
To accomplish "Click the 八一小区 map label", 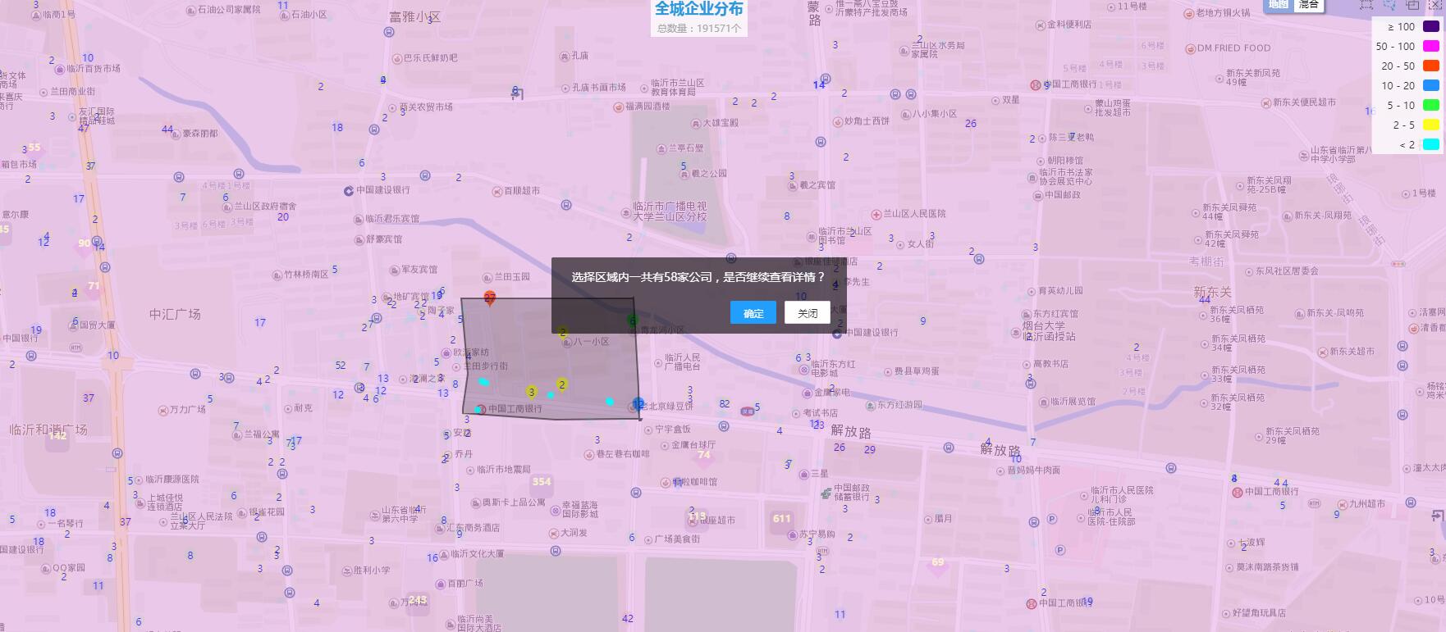I will (x=591, y=342).
